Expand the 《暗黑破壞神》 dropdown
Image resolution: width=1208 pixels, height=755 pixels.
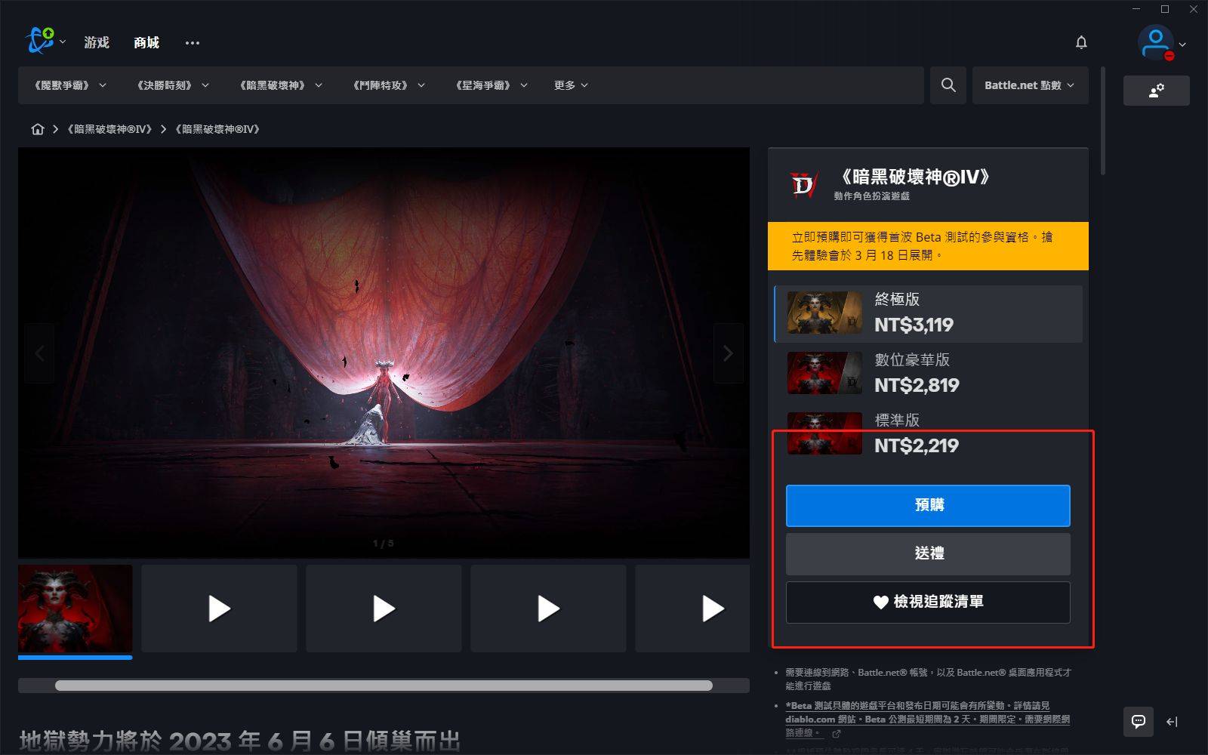click(x=281, y=85)
